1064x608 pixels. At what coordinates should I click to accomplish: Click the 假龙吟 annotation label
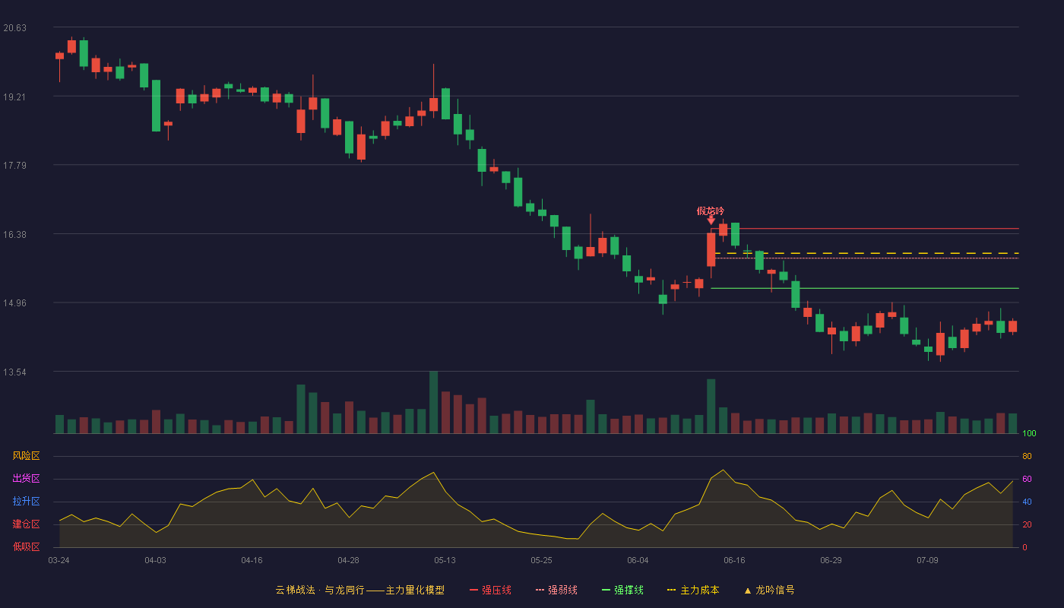(711, 211)
